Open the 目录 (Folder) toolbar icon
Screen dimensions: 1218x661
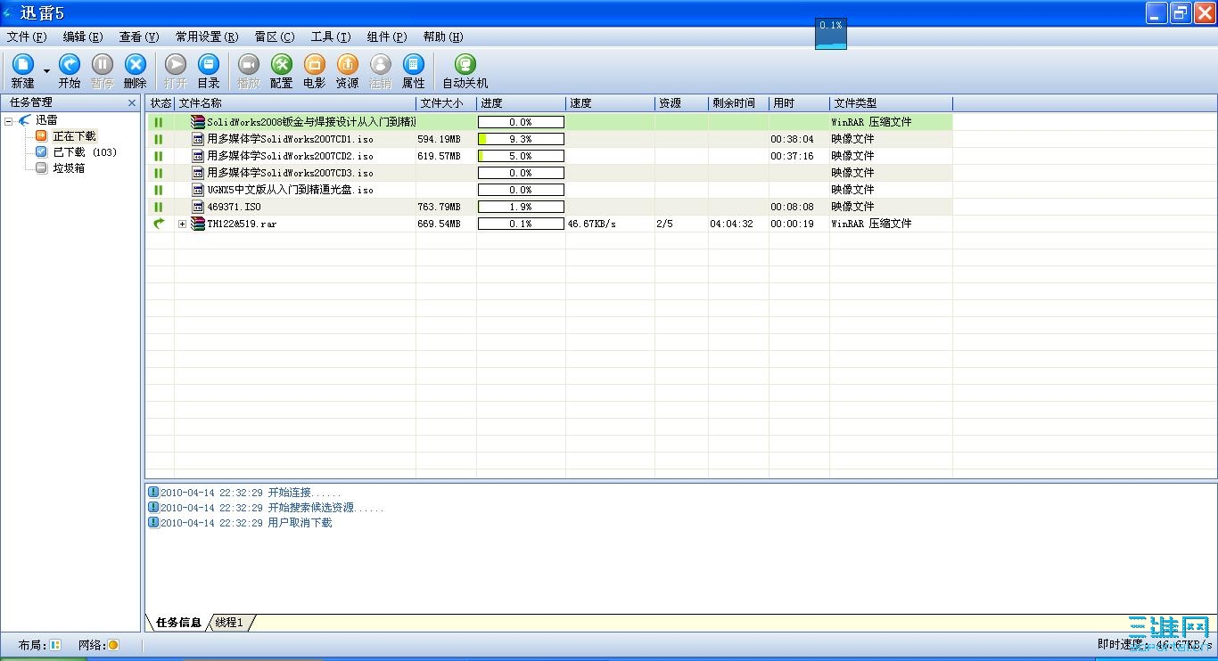209,64
